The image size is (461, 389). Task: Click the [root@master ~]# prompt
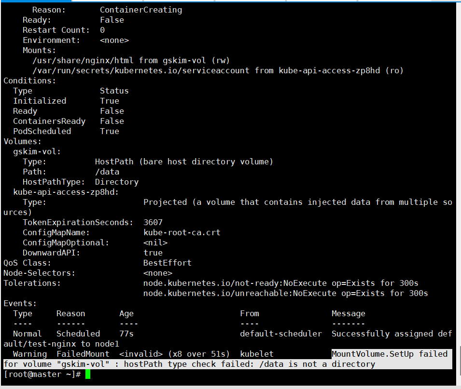[x=42, y=375]
